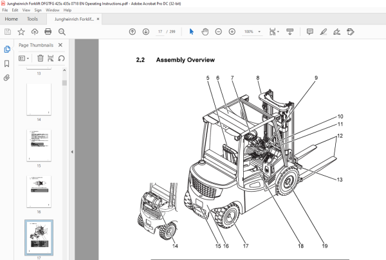Toggle the Page Thumbnails panel icon
The height and width of the screenshot is (260, 386).
(x=7, y=50)
